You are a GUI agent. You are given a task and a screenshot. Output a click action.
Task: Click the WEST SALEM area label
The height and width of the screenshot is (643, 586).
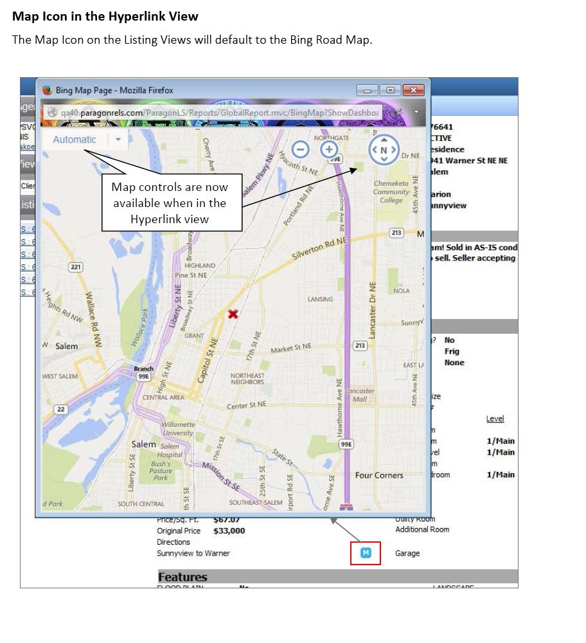[x=60, y=376]
